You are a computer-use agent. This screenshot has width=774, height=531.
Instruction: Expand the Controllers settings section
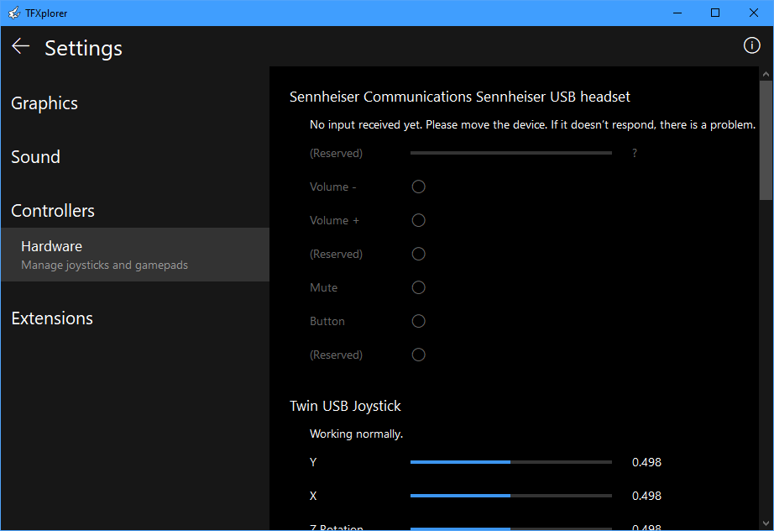[53, 211]
